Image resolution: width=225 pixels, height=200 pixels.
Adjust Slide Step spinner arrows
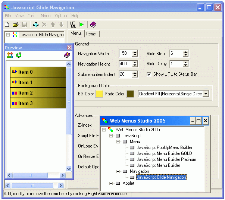pyautogui.click(x=186, y=54)
